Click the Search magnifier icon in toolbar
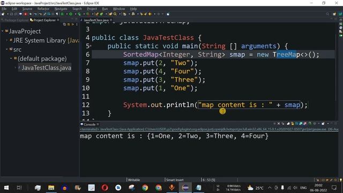 coord(115,14)
